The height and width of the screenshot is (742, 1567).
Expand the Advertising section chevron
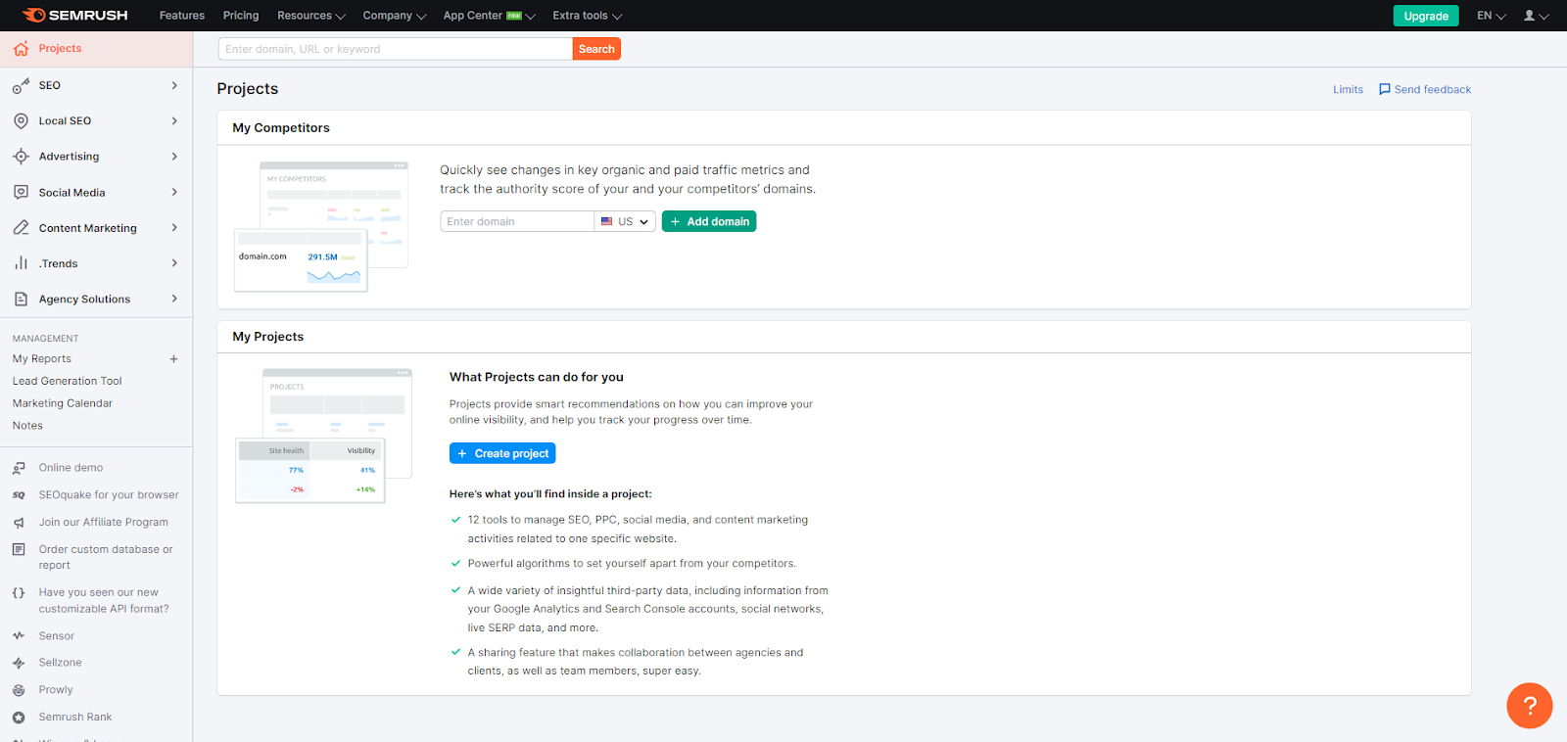click(174, 157)
